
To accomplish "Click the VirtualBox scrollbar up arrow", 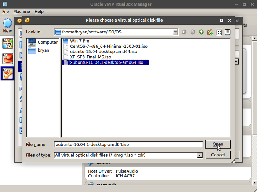I will tap(254, 39).
